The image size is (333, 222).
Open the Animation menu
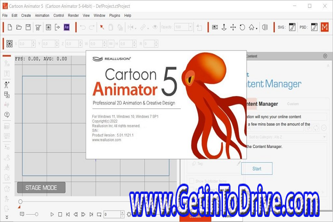coord(42,16)
